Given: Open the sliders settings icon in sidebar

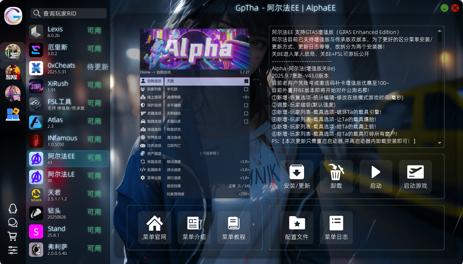Looking at the screenshot, I should tap(13, 250).
